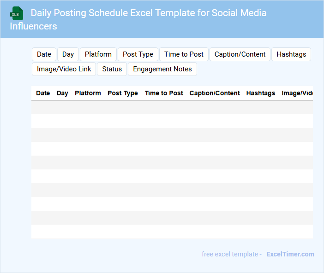Click the green XLS file icon
This screenshot has height=273, width=324.
click(17, 14)
